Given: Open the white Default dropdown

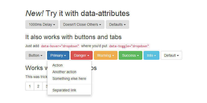Looking at the screenshot, I should (x=171, y=55).
